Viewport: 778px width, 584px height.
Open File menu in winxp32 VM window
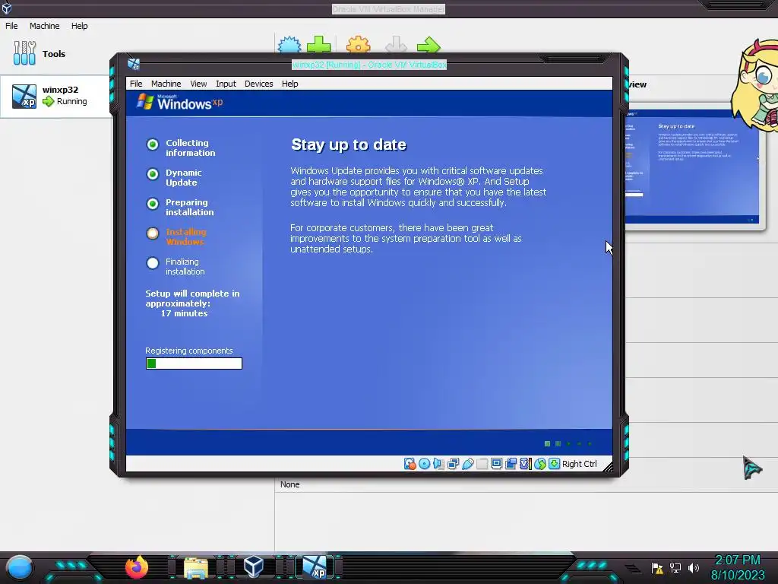(x=136, y=84)
